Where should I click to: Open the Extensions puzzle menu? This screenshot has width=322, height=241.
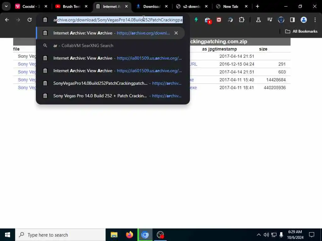tap(241, 20)
